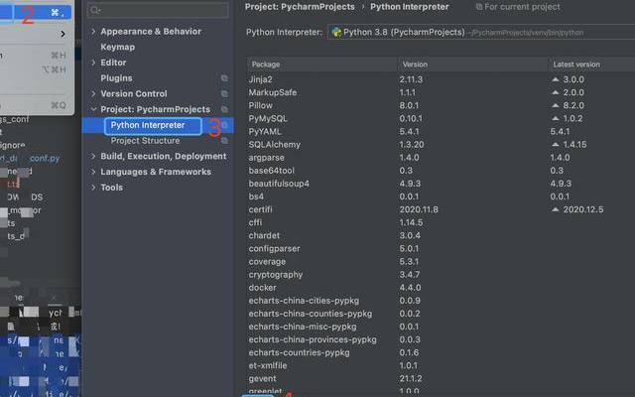Select echarts-china-cities-pypkg package row
This screenshot has width=635, height=397.
[x=441, y=301]
